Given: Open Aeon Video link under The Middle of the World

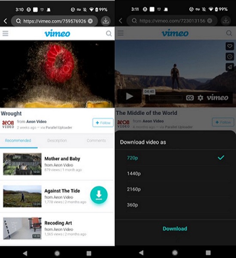Looking at the screenshot, I should (153, 121).
